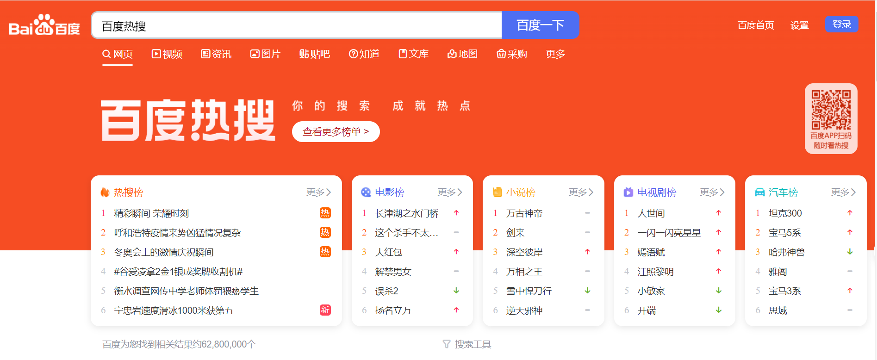Go to the 采购 tab
This screenshot has height=360, width=877.
click(x=512, y=54)
